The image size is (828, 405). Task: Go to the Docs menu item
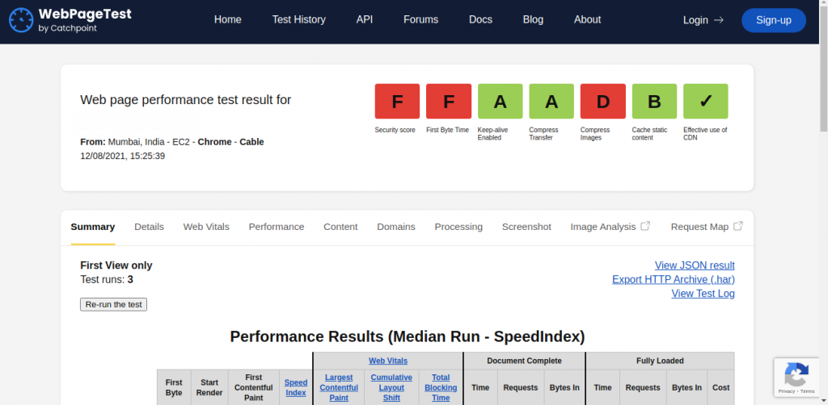pos(480,19)
